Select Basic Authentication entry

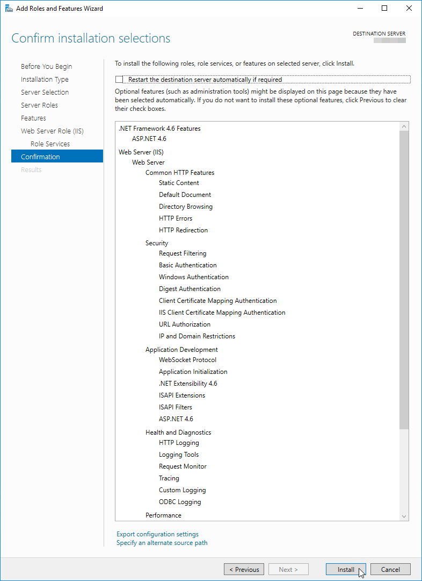click(x=188, y=265)
